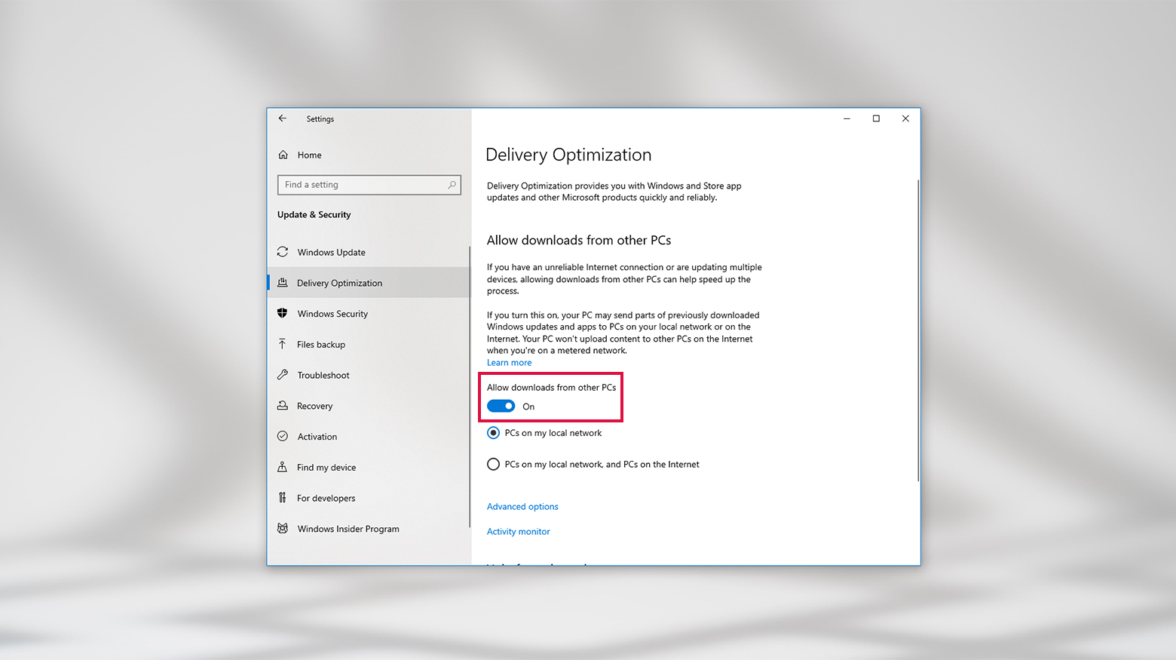Switch to the Windows Security page
Viewport: 1176px width, 660px height.
pos(333,313)
